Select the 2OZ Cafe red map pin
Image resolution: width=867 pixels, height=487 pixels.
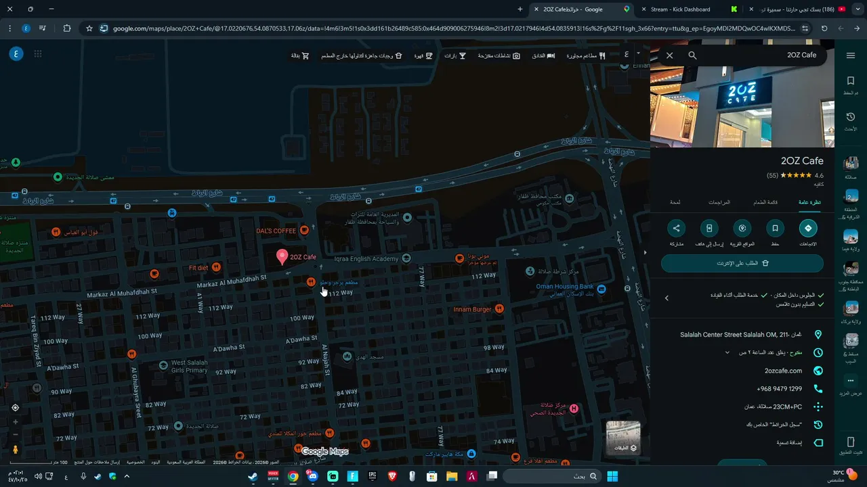point(282,256)
